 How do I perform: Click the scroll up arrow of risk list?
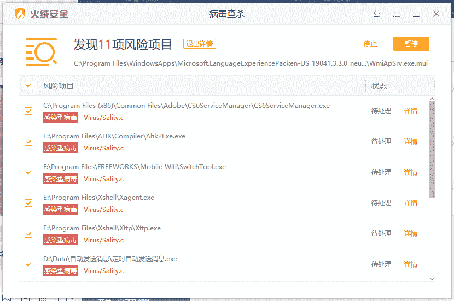click(x=432, y=99)
